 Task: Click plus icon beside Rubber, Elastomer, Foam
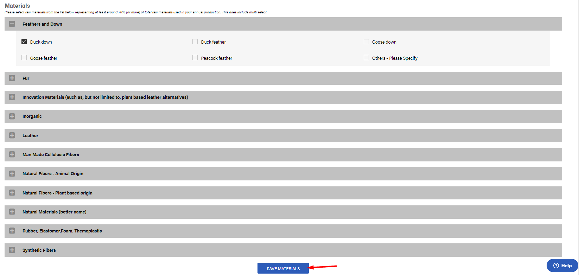(12, 231)
